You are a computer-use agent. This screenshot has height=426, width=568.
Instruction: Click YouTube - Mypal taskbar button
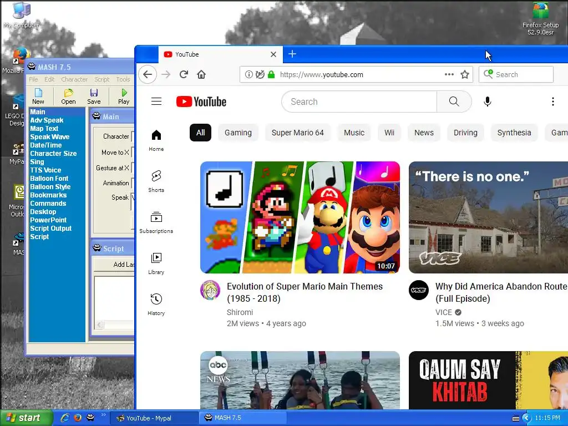(154, 418)
